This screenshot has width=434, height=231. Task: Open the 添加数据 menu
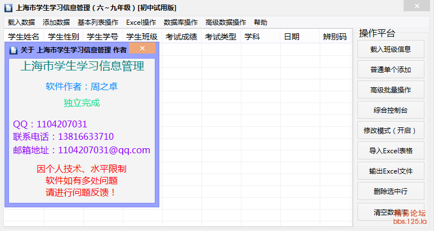[56, 23]
